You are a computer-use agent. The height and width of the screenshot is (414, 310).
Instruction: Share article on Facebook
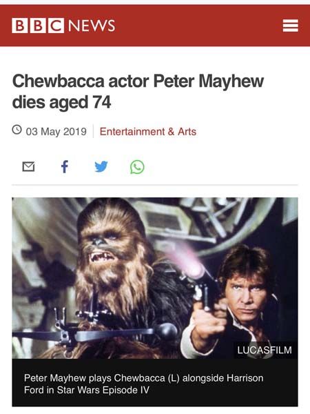click(x=65, y=166)
